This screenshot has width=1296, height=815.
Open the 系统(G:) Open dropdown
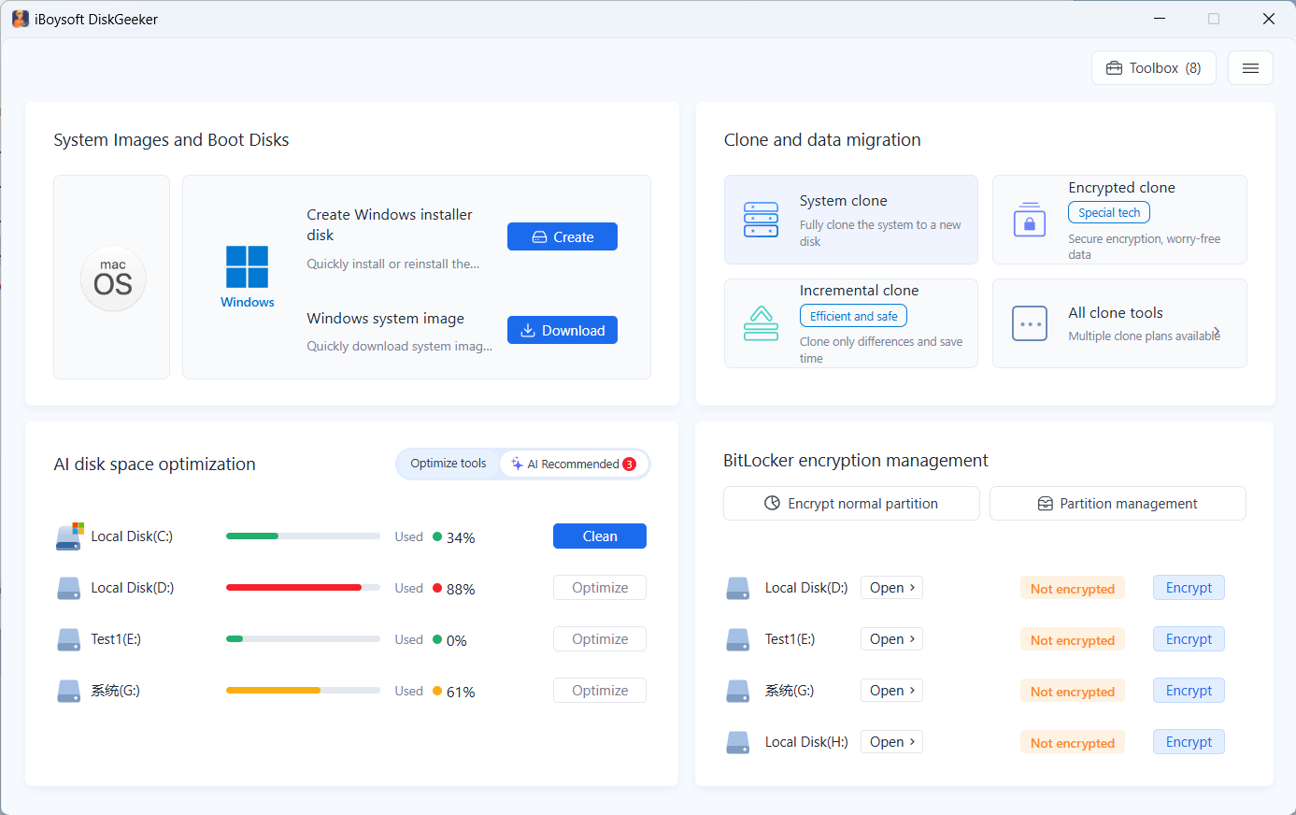pyautogui.click(x=891, y=691)
